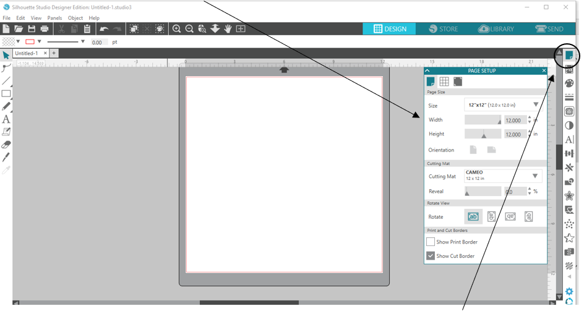
Task: Undo the last action
Action: [x=104, y=28]
